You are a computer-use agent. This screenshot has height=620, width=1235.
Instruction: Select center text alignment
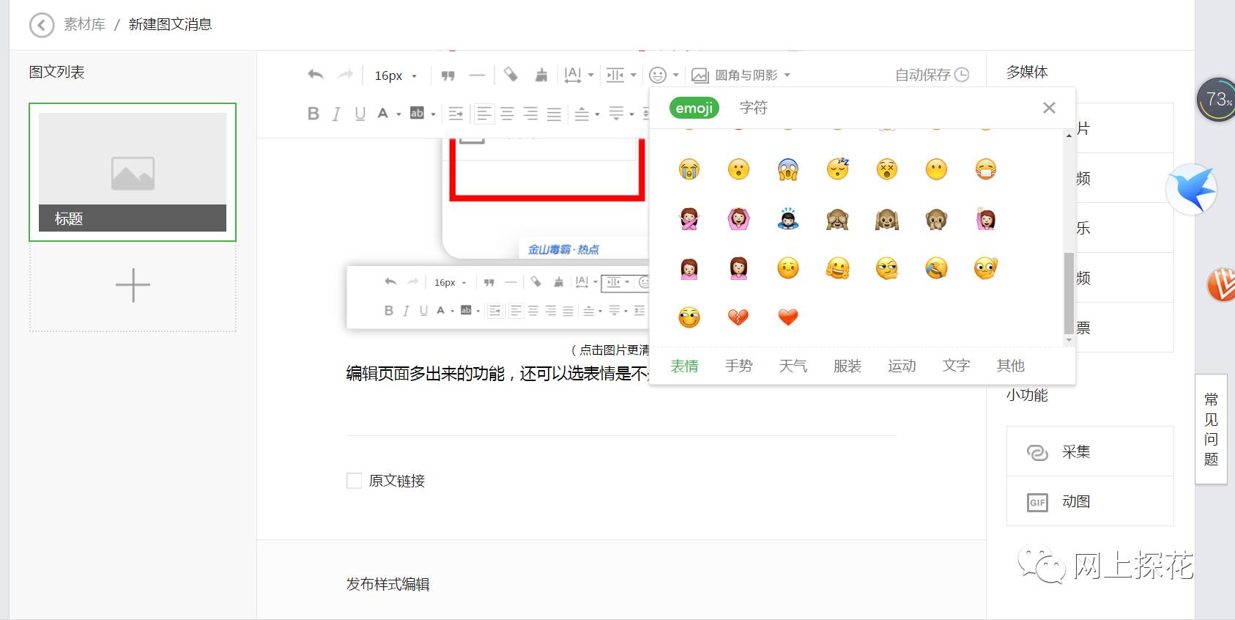click(507, 114)
